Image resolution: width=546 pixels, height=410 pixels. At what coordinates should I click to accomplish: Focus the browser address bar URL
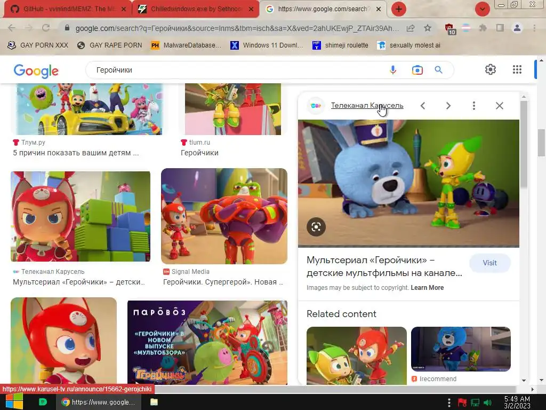237,28
